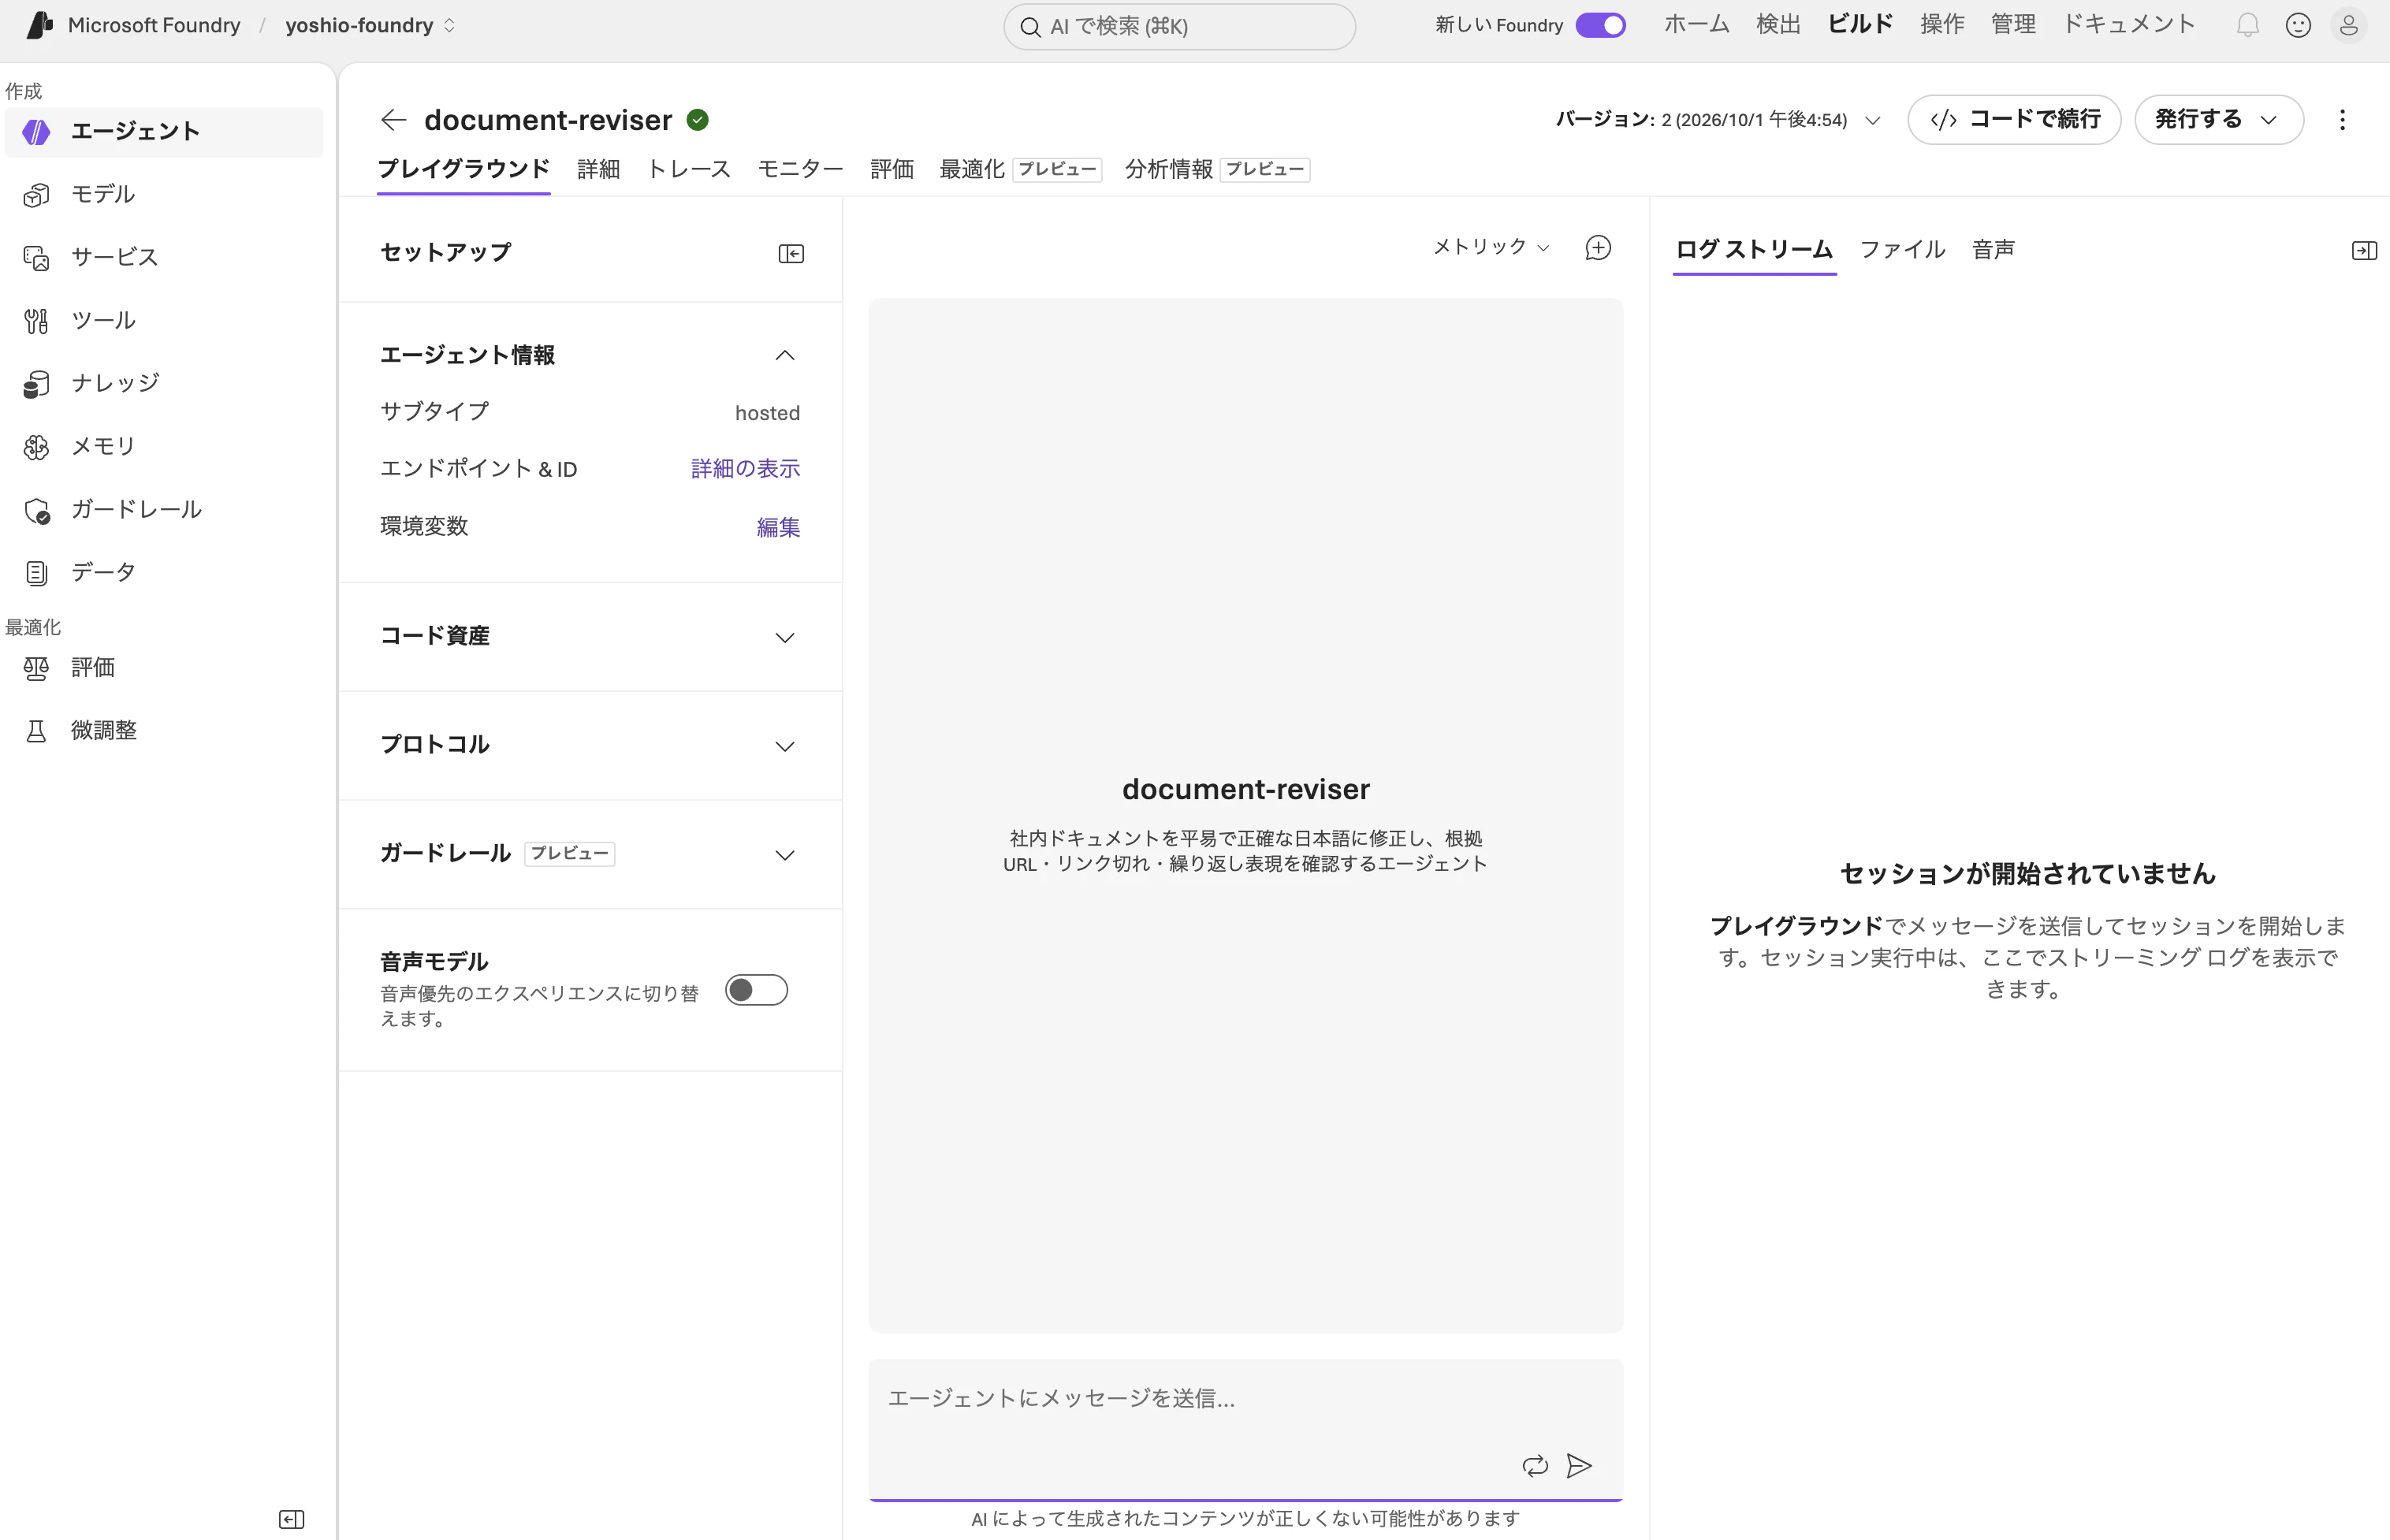2390x1540 pixels.
Task: Open the エージェント sidebar item
Action: (163, 131)
